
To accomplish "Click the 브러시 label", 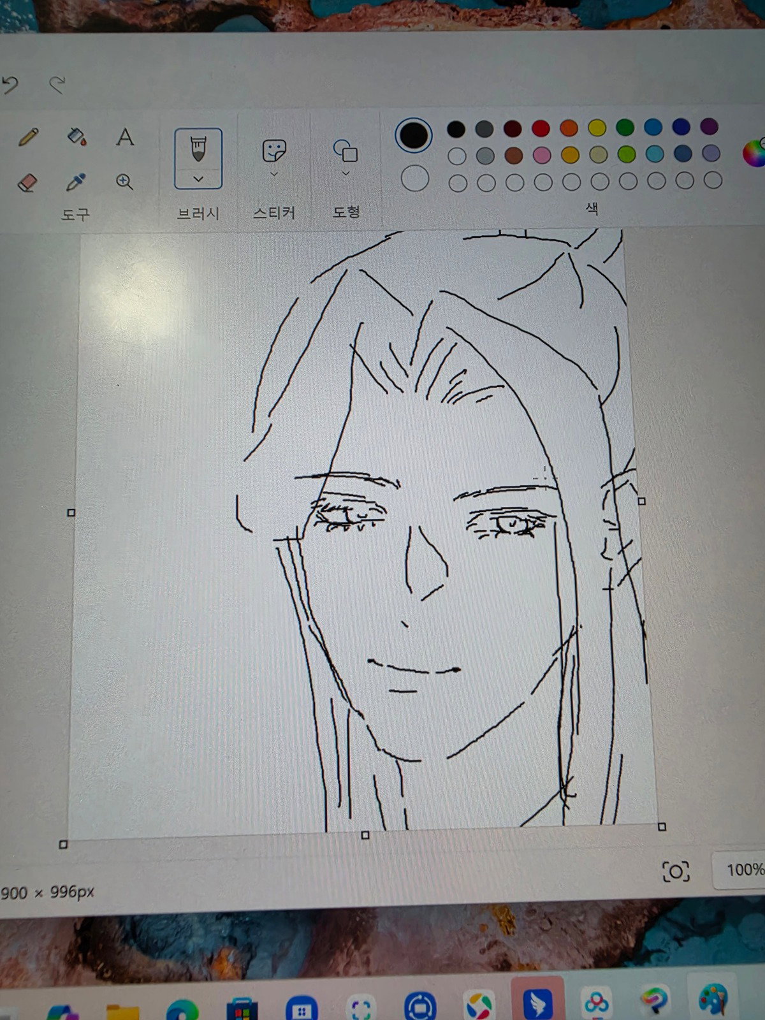I will coord(198,214).
